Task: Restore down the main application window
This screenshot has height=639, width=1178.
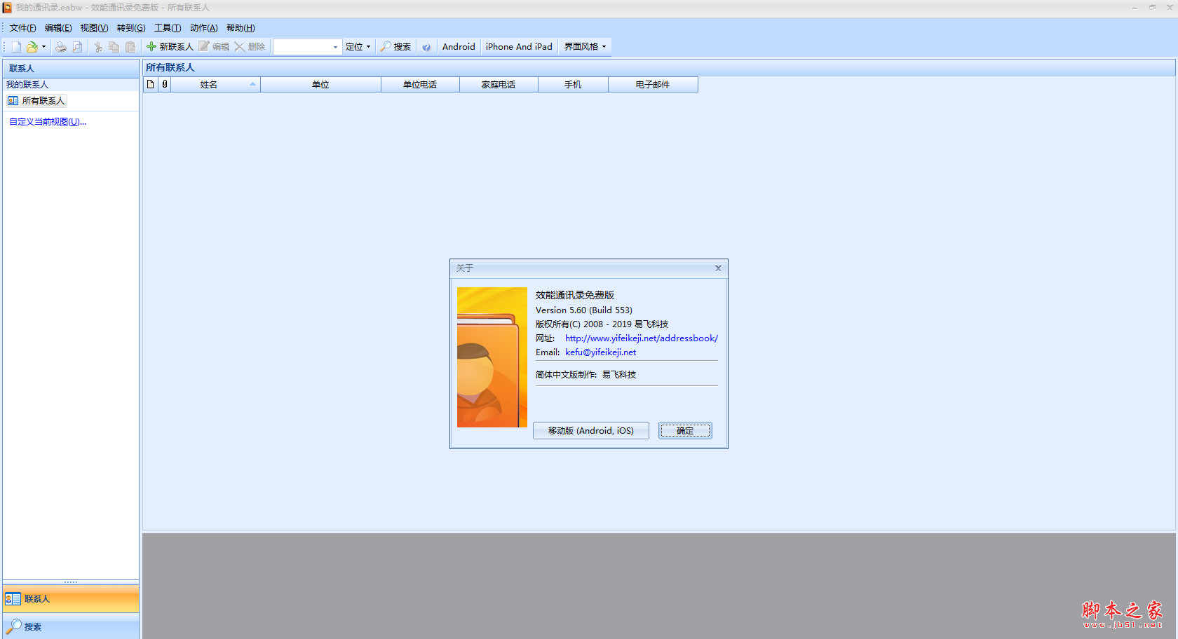Action: (1152, 8)
